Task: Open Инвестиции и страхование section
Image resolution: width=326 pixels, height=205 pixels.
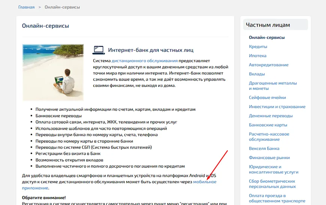Action: (277, 107)
